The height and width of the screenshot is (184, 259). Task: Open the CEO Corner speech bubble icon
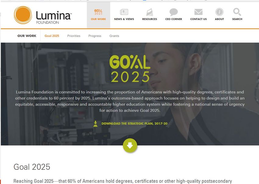click(174, 12)
